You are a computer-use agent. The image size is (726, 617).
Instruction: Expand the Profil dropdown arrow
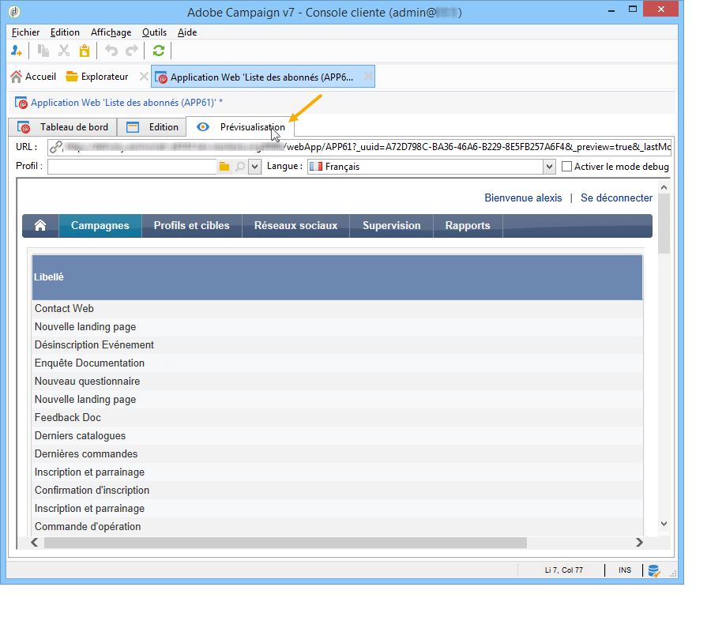click(x=254, y=167)
